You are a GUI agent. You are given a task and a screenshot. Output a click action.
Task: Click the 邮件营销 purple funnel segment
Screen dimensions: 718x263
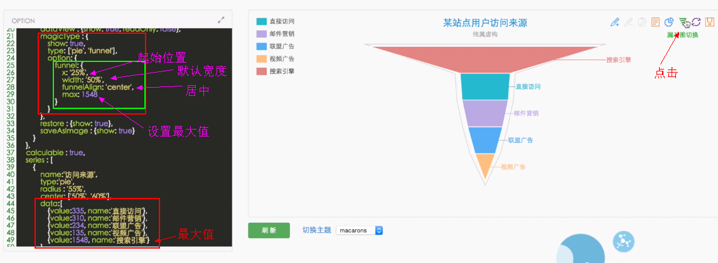click(x=485, y=113)
